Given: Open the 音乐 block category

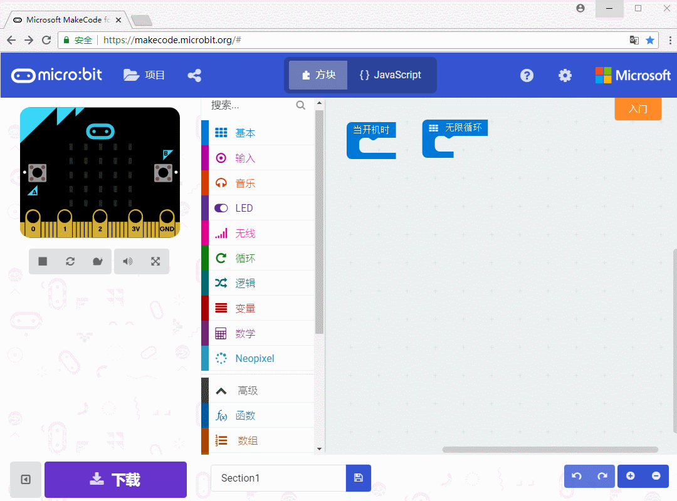Looking at the screenshot, I should pos(258,183).
